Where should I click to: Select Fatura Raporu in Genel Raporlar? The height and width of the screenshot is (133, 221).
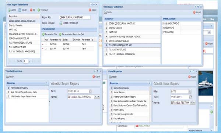[129, 119]
